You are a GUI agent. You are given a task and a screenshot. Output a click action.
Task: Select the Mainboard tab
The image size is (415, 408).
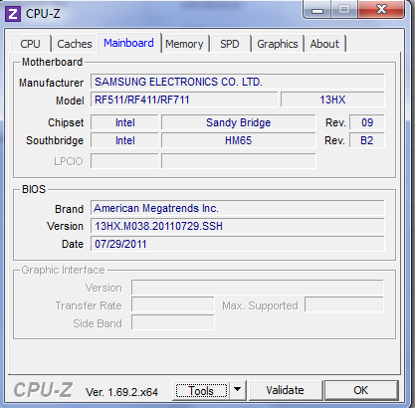click(x=128, y=43)
